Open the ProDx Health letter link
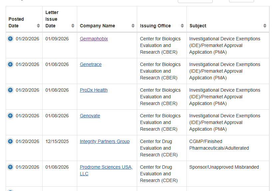Viewport: 274px width, 191px height. [x=94, y=90]
